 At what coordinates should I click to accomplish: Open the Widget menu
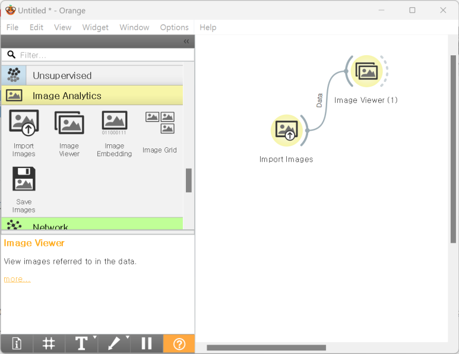click(96, 27)
